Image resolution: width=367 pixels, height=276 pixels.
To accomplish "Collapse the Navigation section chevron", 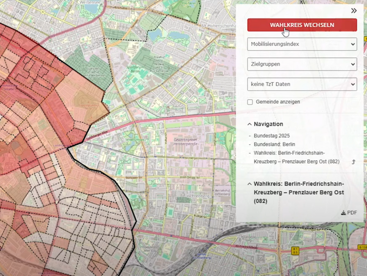I will click(249, 124).
